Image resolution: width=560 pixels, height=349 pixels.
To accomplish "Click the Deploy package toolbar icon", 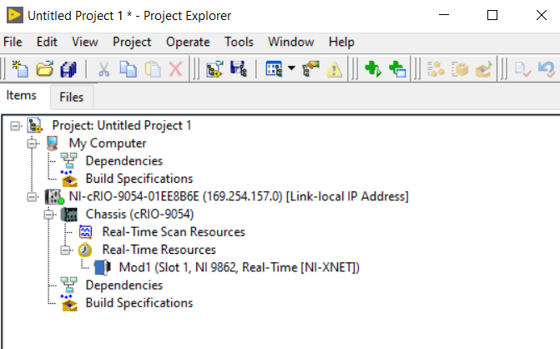I will pos(460,69).
